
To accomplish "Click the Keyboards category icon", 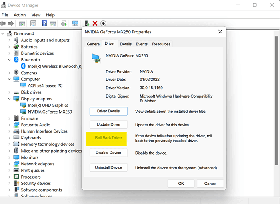I will click(x=16, y=137).
